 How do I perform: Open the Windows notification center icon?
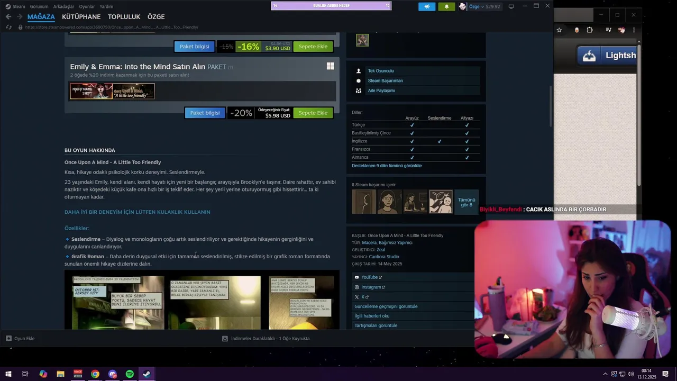click(665, 374)
